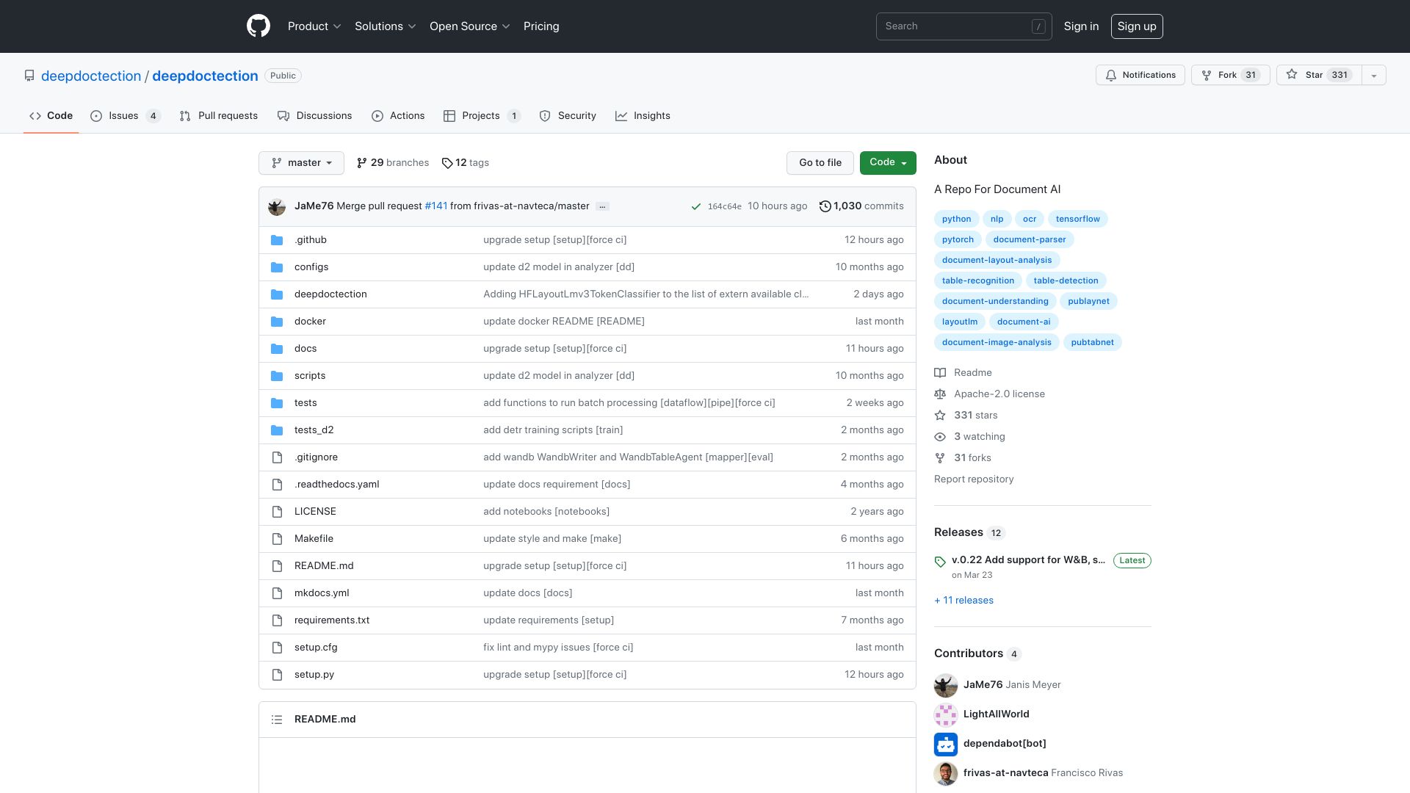This screenshot has height=793, width=1410.
Task: Switch to the Issues tab
Action: 126,116
